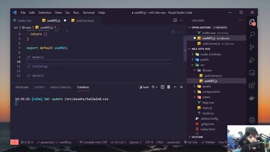Open the Explorer view in activity bar
Viewport: 270px width, 152px height.
pyautogui.click(x=252, y=22)
